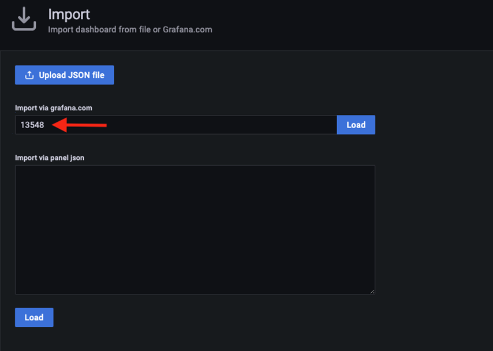Click the Import page title
The width and height of the screenshot is (493, 351).
pos(69,14)
